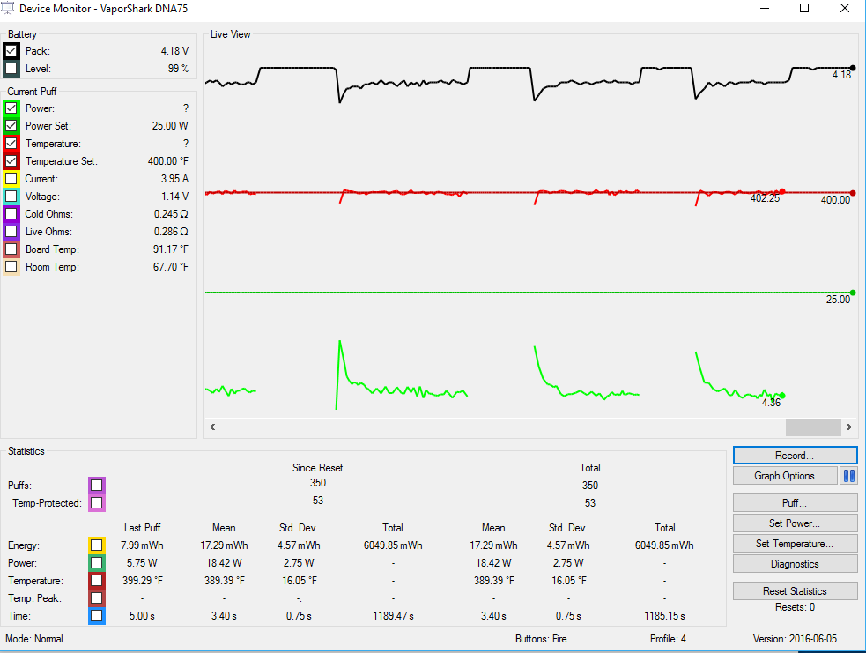Enable the Current yellow checkbox
866x653 pixels.
click(x=11, y=179)
